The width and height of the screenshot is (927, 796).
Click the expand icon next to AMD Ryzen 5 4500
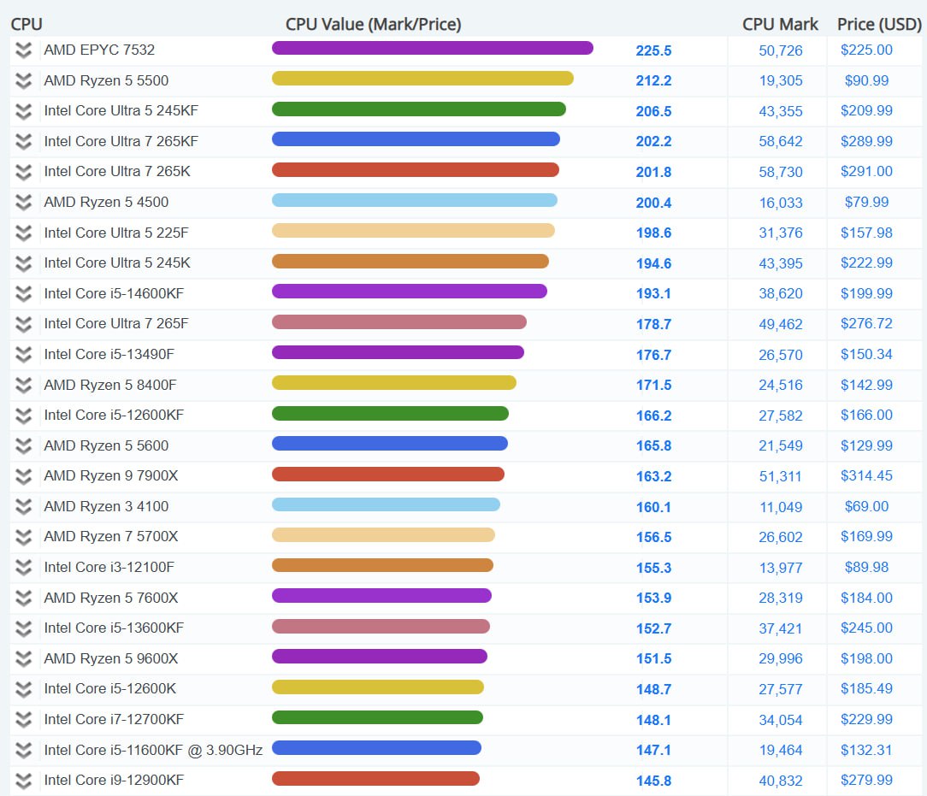coord(24,203)
